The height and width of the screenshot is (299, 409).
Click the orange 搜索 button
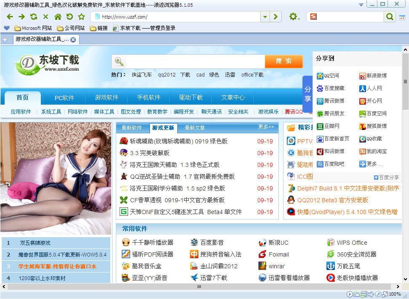point(284,61)
